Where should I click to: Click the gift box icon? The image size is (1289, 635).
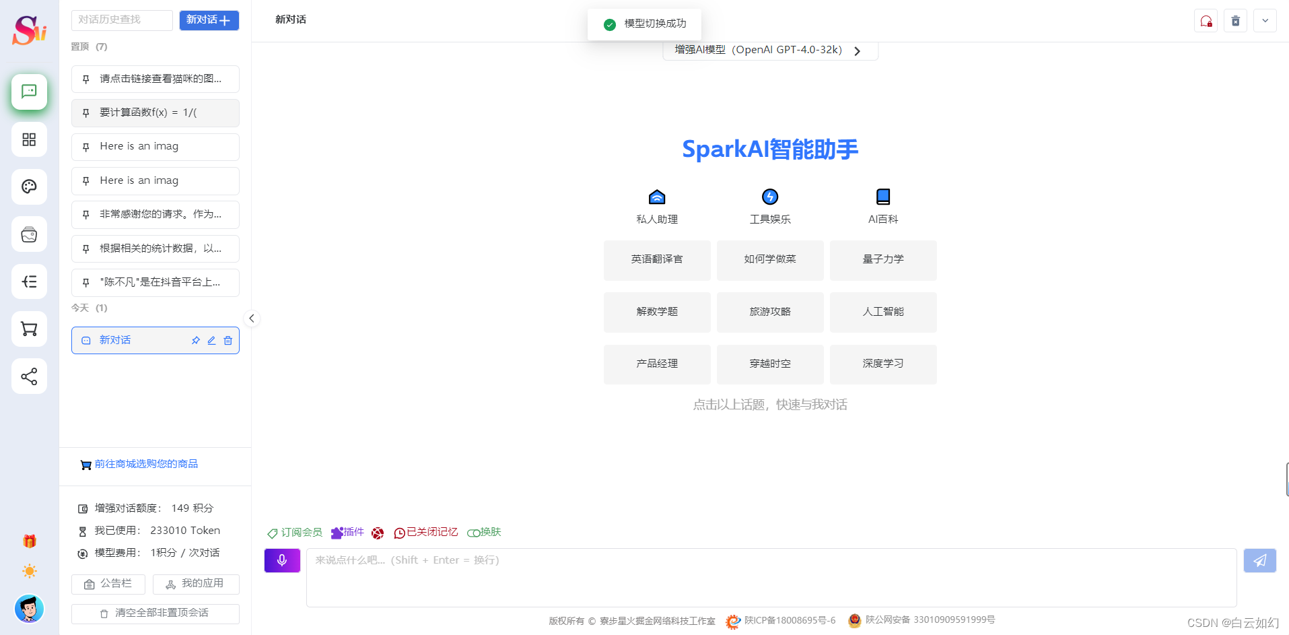[x=30, y=541]
